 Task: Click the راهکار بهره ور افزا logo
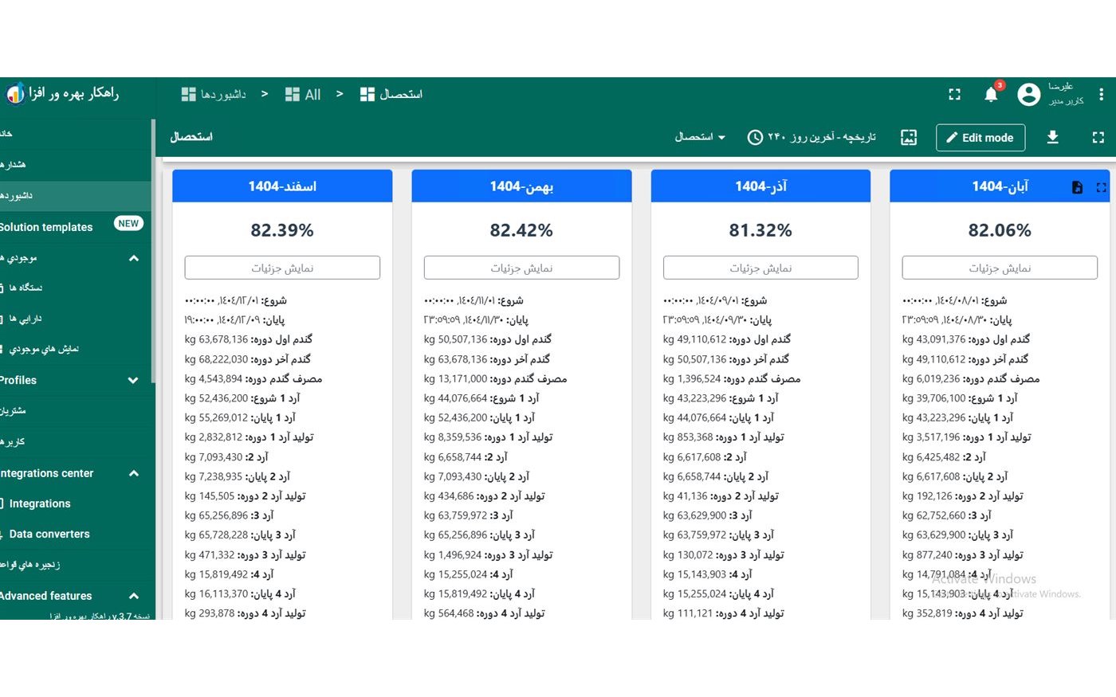62,94
